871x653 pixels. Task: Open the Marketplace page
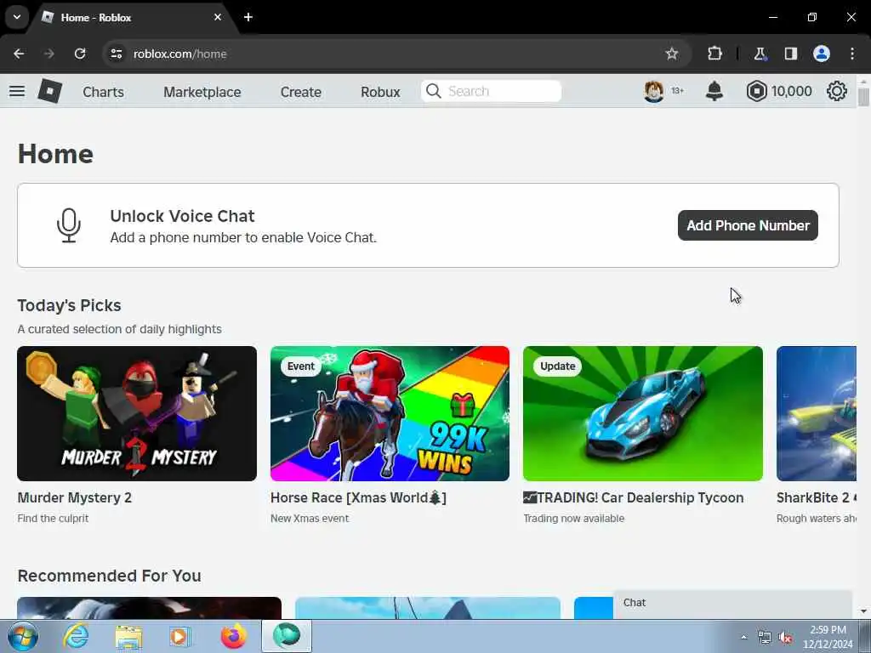pos(202,92)
